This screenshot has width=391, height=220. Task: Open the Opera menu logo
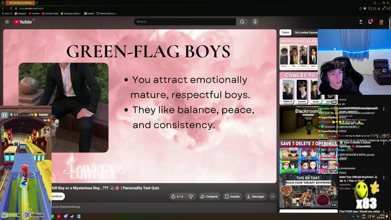point(3,3)
